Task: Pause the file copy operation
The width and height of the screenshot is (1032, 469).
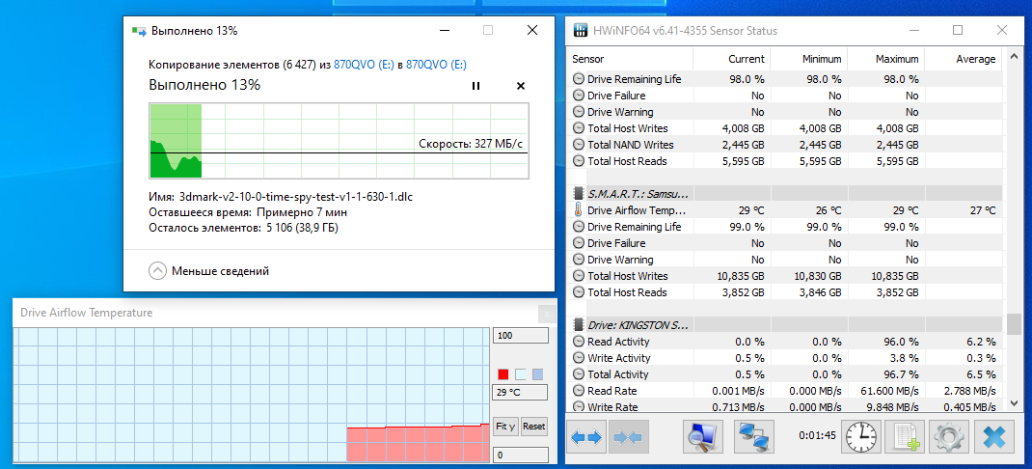Action: click(x=475, y=86)
